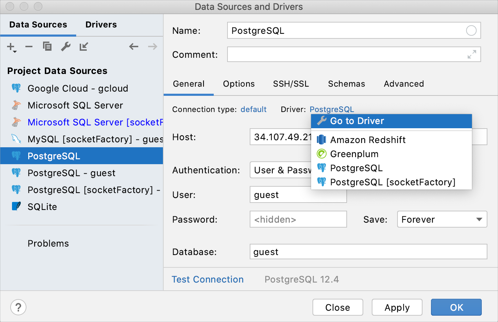Select the SSH/SSL tab
The height and width of the screenshot is (322, 498).
tap(291, 84)
